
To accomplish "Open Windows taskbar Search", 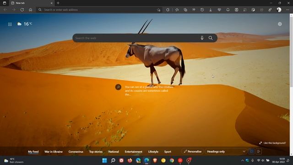I will (113, 160).
